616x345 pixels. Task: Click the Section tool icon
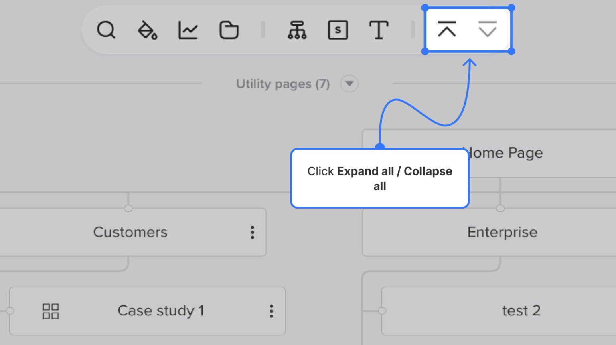(338, 30)
